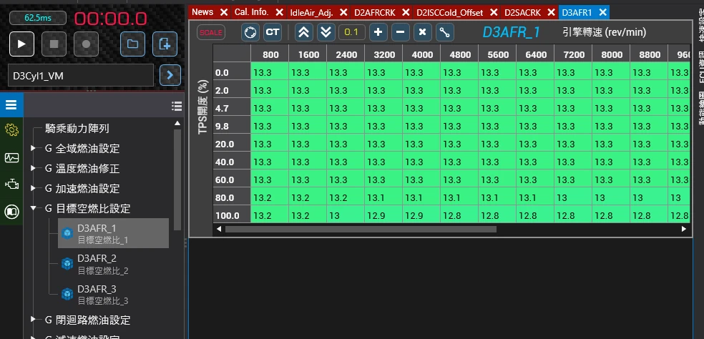Viewport: 704px width, 339px height.
Task: Switch to the Cal. Info. tab
Action: 251,12
